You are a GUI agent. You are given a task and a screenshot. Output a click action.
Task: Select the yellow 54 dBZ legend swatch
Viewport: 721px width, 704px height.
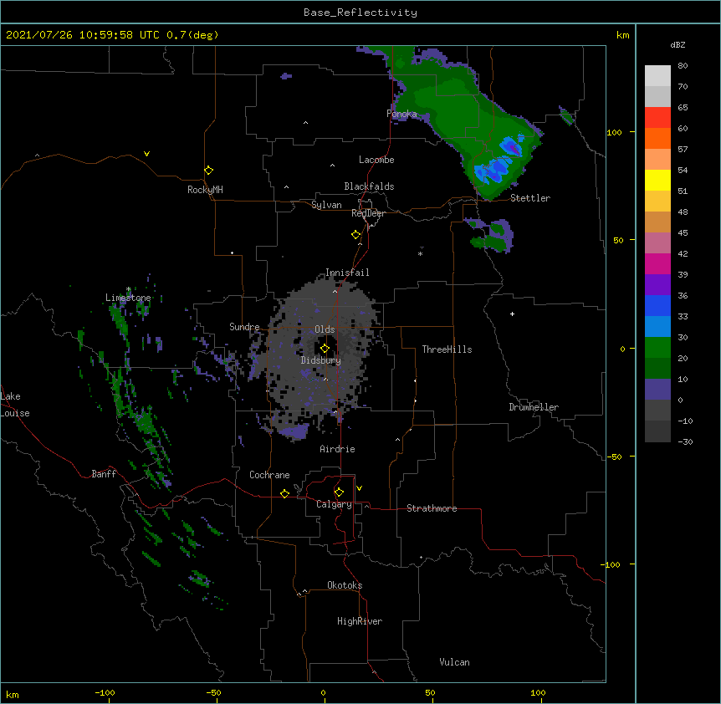click(x=657, y=180)
